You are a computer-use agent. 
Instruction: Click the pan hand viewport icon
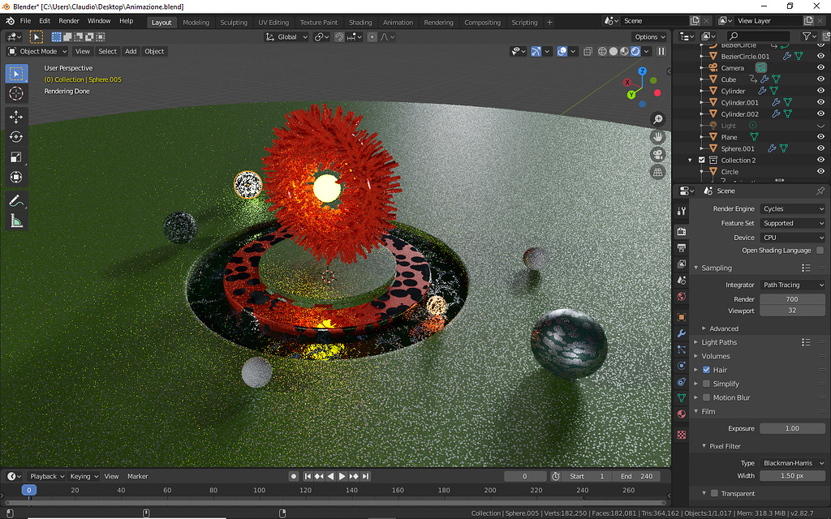click(x=657, y=136)
